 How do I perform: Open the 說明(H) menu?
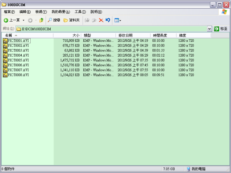click(96, 12)
